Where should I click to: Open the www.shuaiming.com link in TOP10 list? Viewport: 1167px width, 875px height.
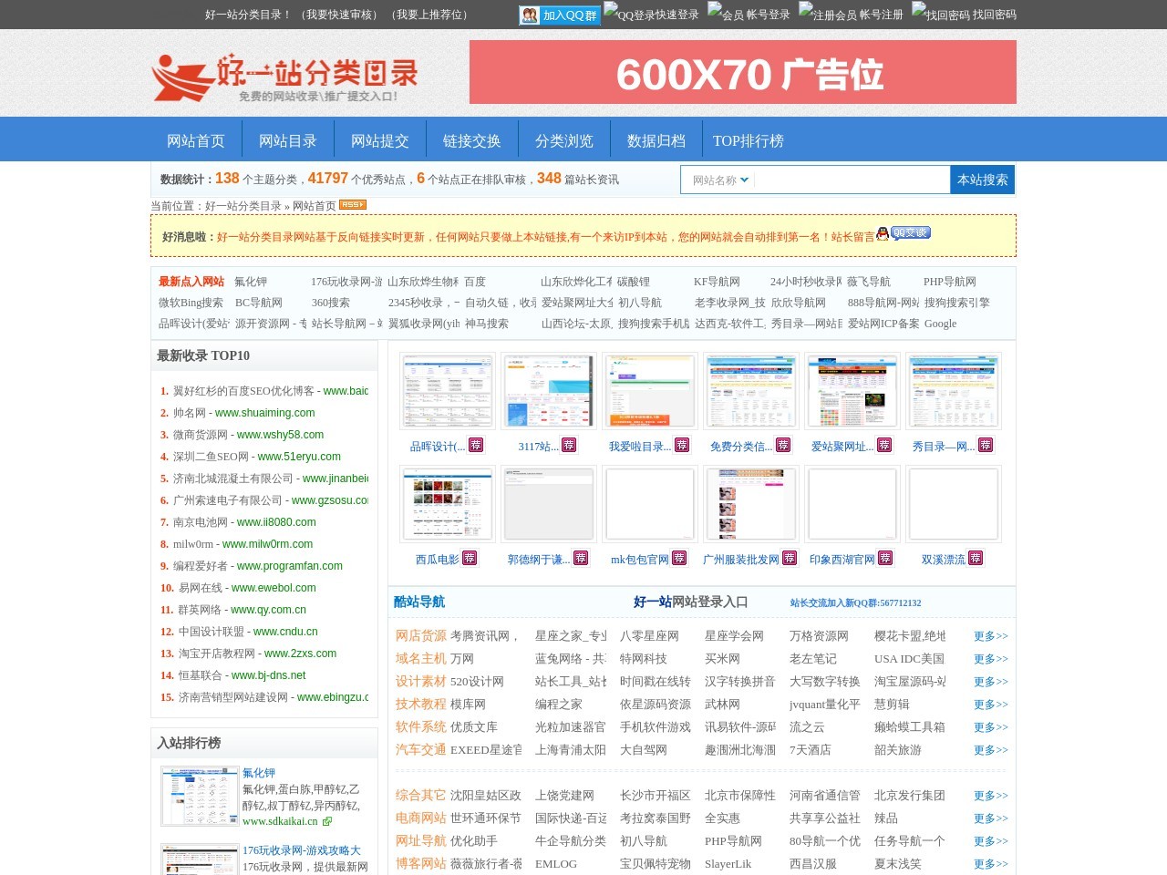tap(264, 413)
